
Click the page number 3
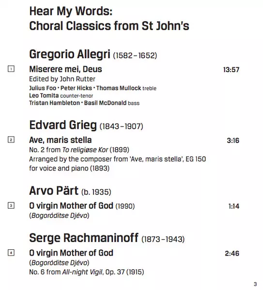255,284
